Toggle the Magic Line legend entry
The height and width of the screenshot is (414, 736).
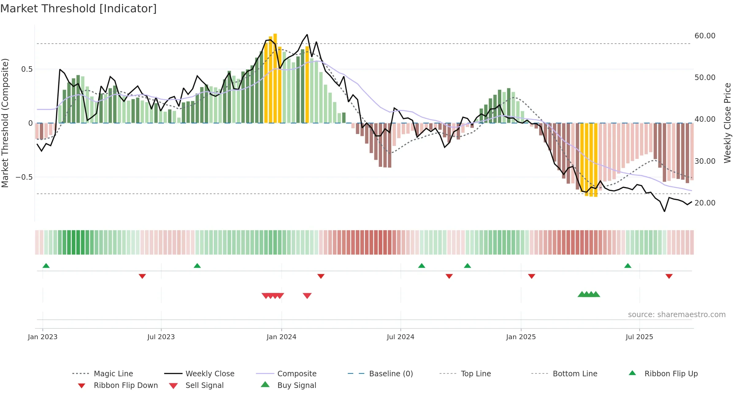(x=103, y=374)
